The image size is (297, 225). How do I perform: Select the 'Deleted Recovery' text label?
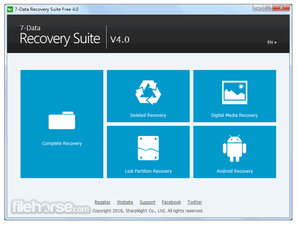pos(148,115)
